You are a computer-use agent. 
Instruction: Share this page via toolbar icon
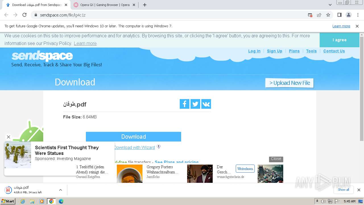coord(319,15)
